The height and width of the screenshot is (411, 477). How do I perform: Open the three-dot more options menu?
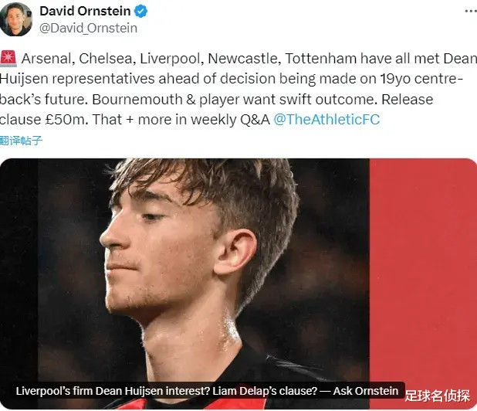tap(472, 12)
